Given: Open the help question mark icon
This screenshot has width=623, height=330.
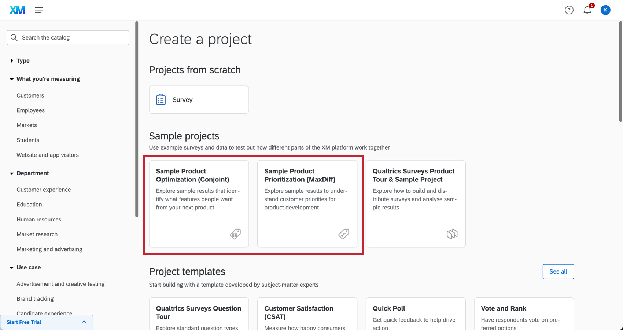Looking at the screenshot, I should (569, 10).
